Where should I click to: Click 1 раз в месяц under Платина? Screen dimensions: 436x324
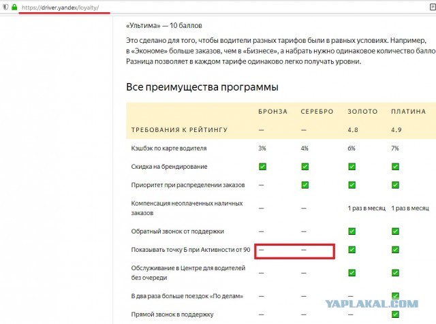coord(410,208)
